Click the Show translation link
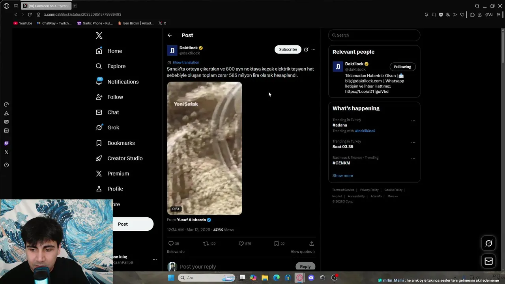 (186, 62)
